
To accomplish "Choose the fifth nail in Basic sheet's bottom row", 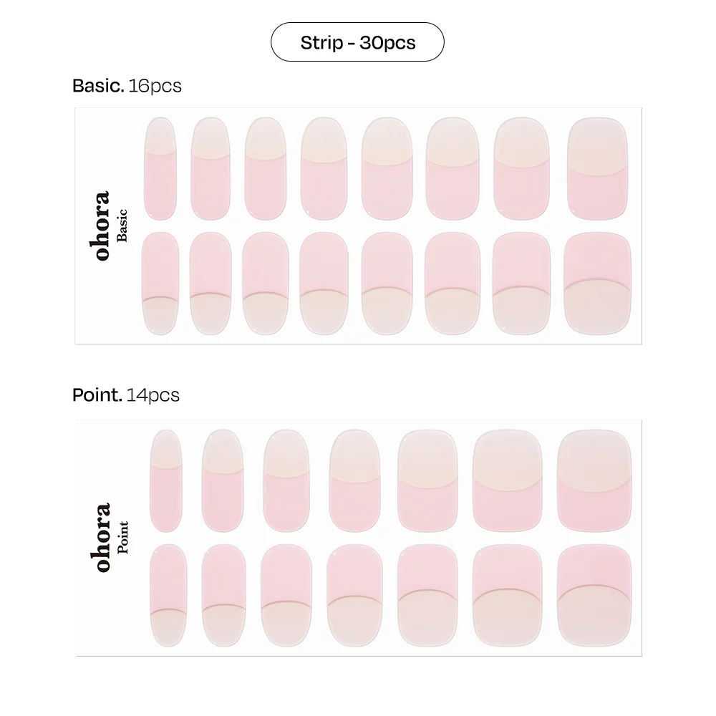I will point(387,284).
